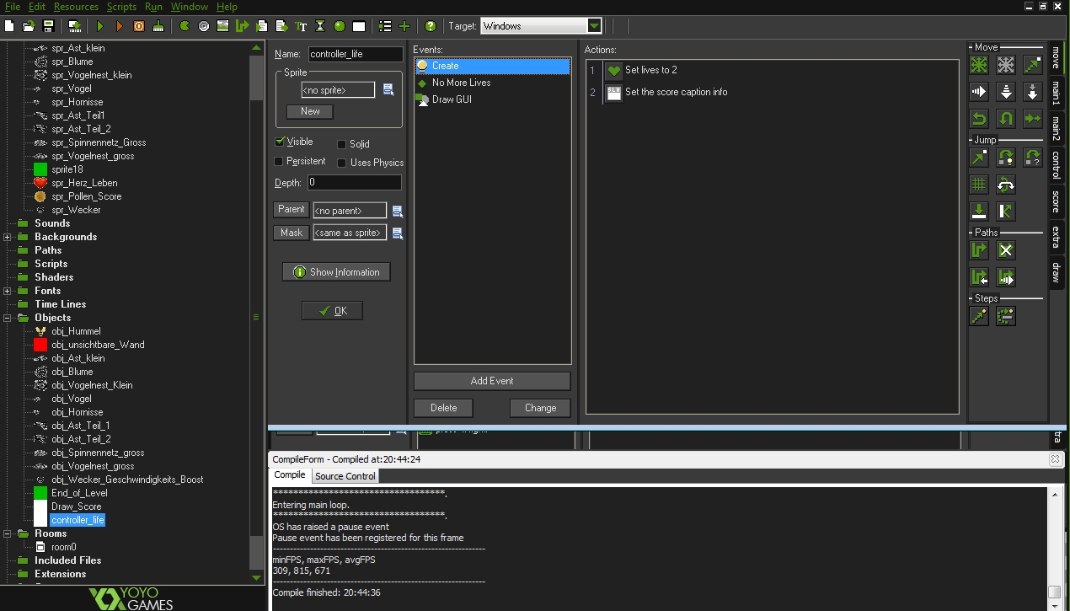
Task: Select the No More Lives event
Action: tap(461, 83)
